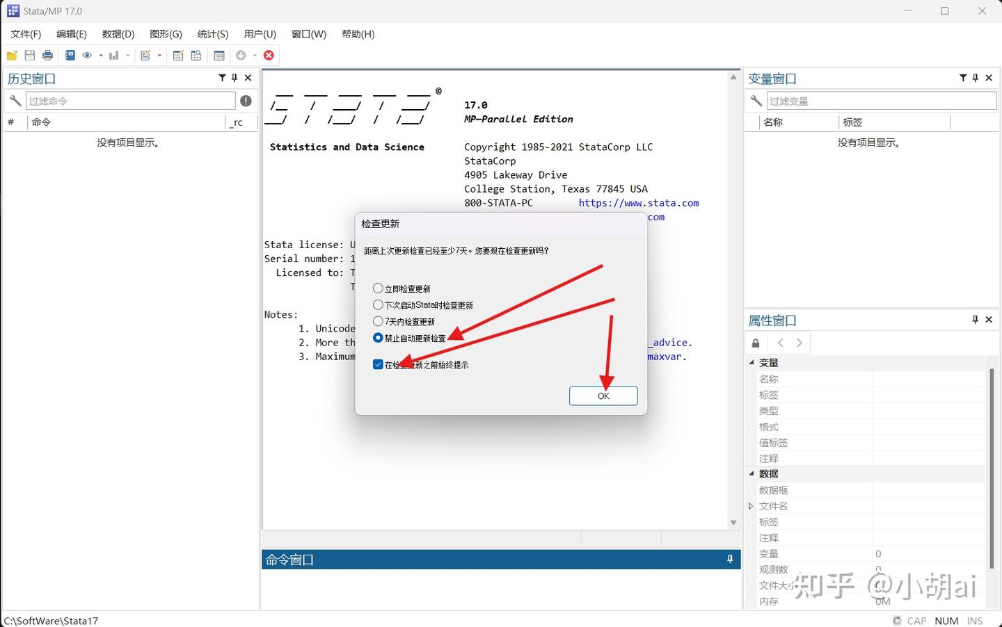Click the Save floppy disk icon
Viewport: 1002px width, 627px height.
pyautogui.click(x=30, y=56)
